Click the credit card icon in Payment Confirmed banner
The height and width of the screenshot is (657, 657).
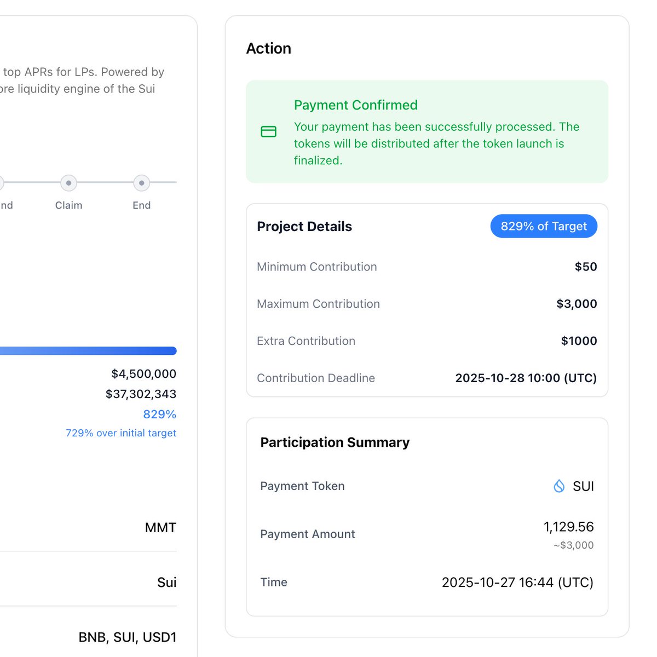268,131
